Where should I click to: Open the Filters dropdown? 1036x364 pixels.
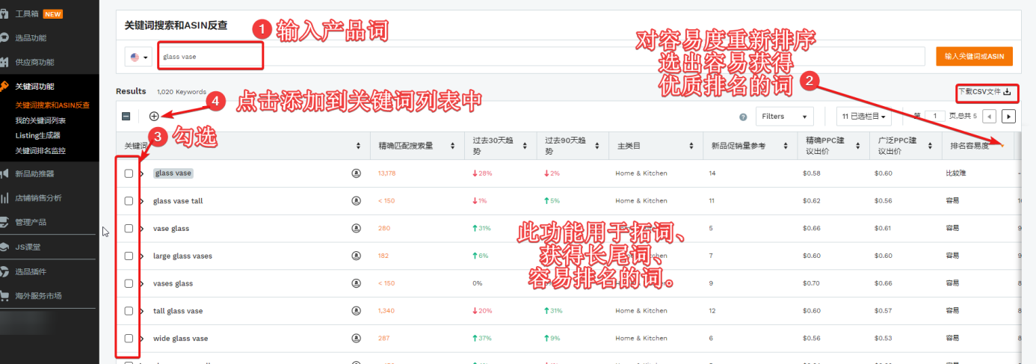click(784, 117)
